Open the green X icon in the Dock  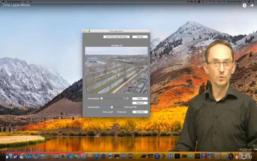click(x=191, y=156)
